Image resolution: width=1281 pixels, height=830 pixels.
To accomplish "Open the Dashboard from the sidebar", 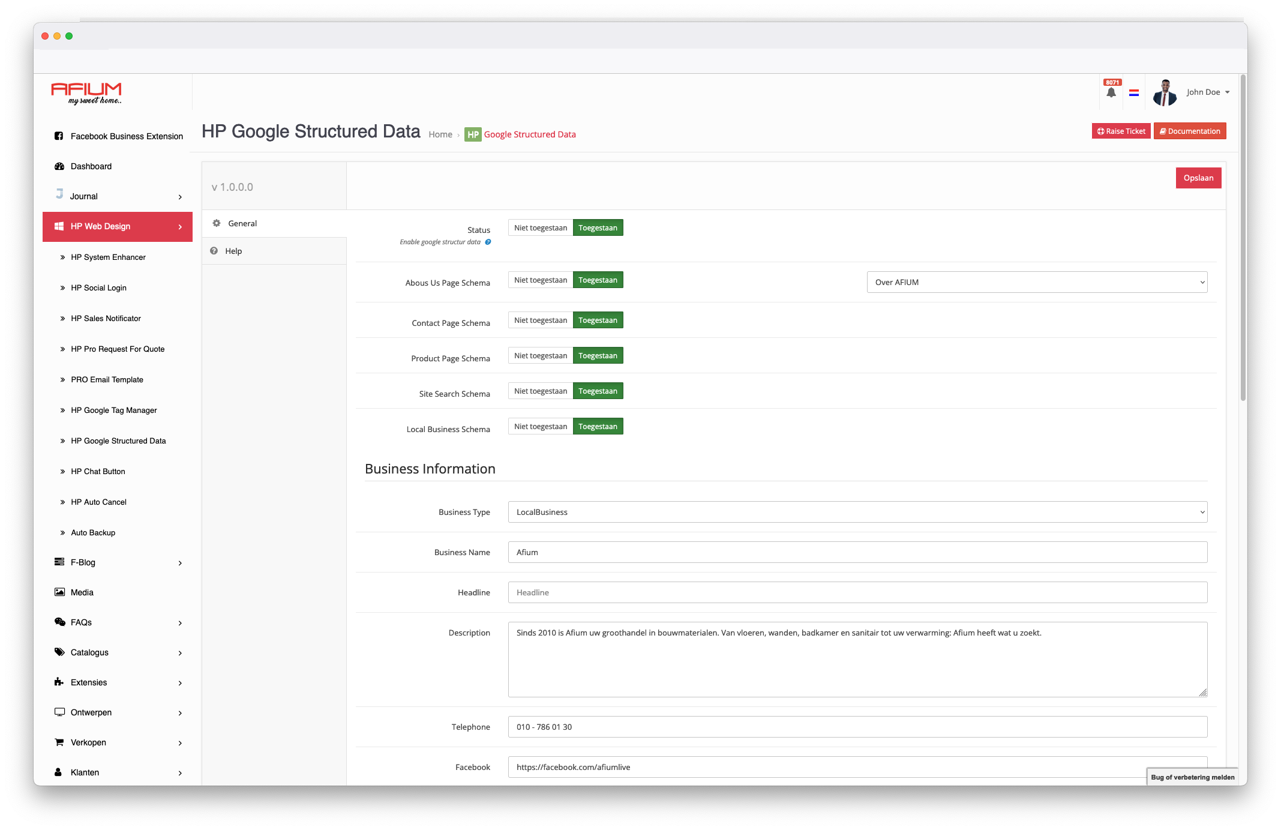I will [91, 166].
